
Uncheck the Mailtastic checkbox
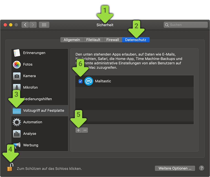80,81
